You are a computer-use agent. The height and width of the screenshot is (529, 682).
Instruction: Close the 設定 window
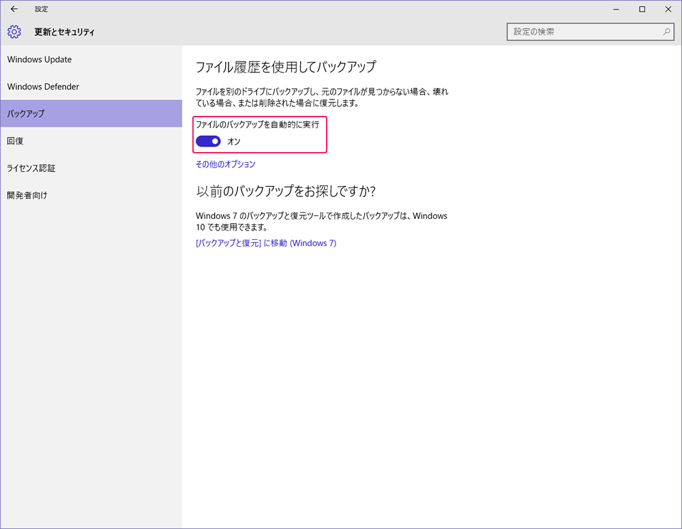[668, 9]
